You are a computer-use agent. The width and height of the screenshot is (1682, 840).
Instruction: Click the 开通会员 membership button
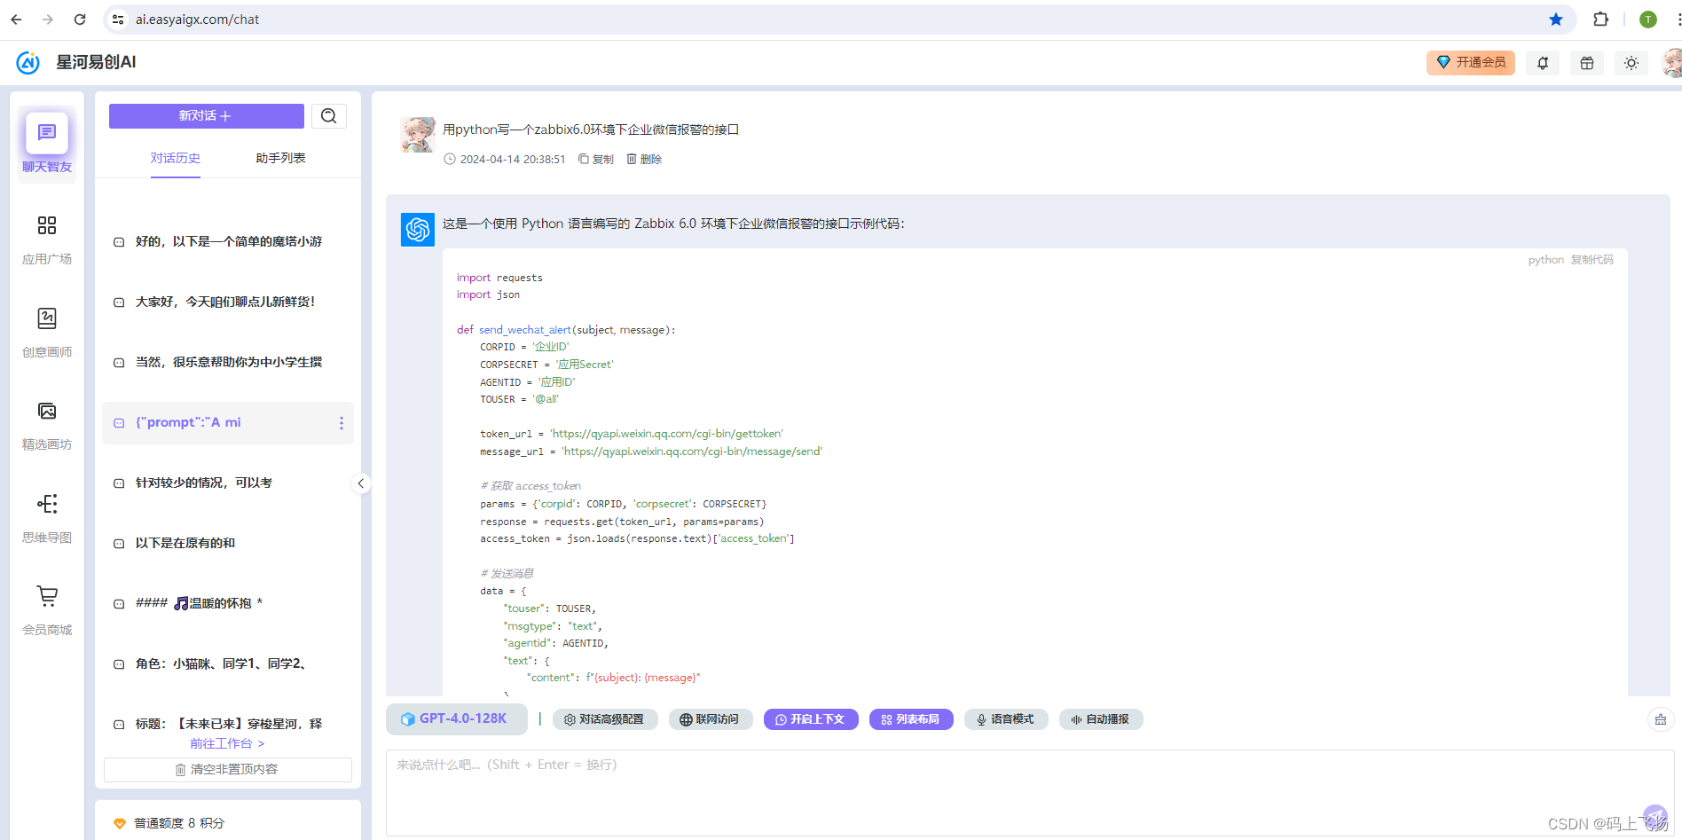tap(1471, 63)
